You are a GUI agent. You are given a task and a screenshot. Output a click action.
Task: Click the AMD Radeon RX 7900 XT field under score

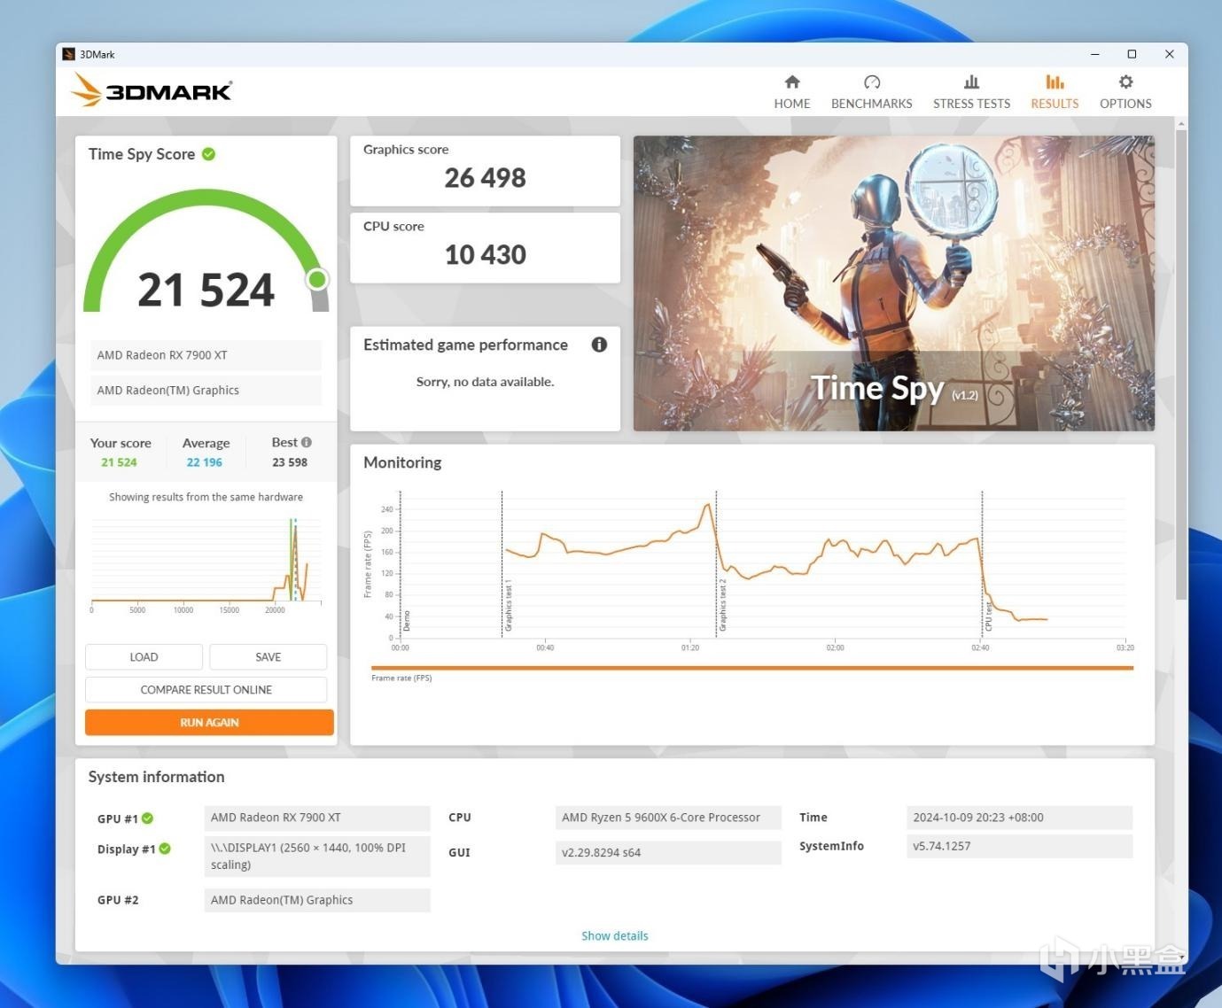pyautogui.click(x=206, y=355)
